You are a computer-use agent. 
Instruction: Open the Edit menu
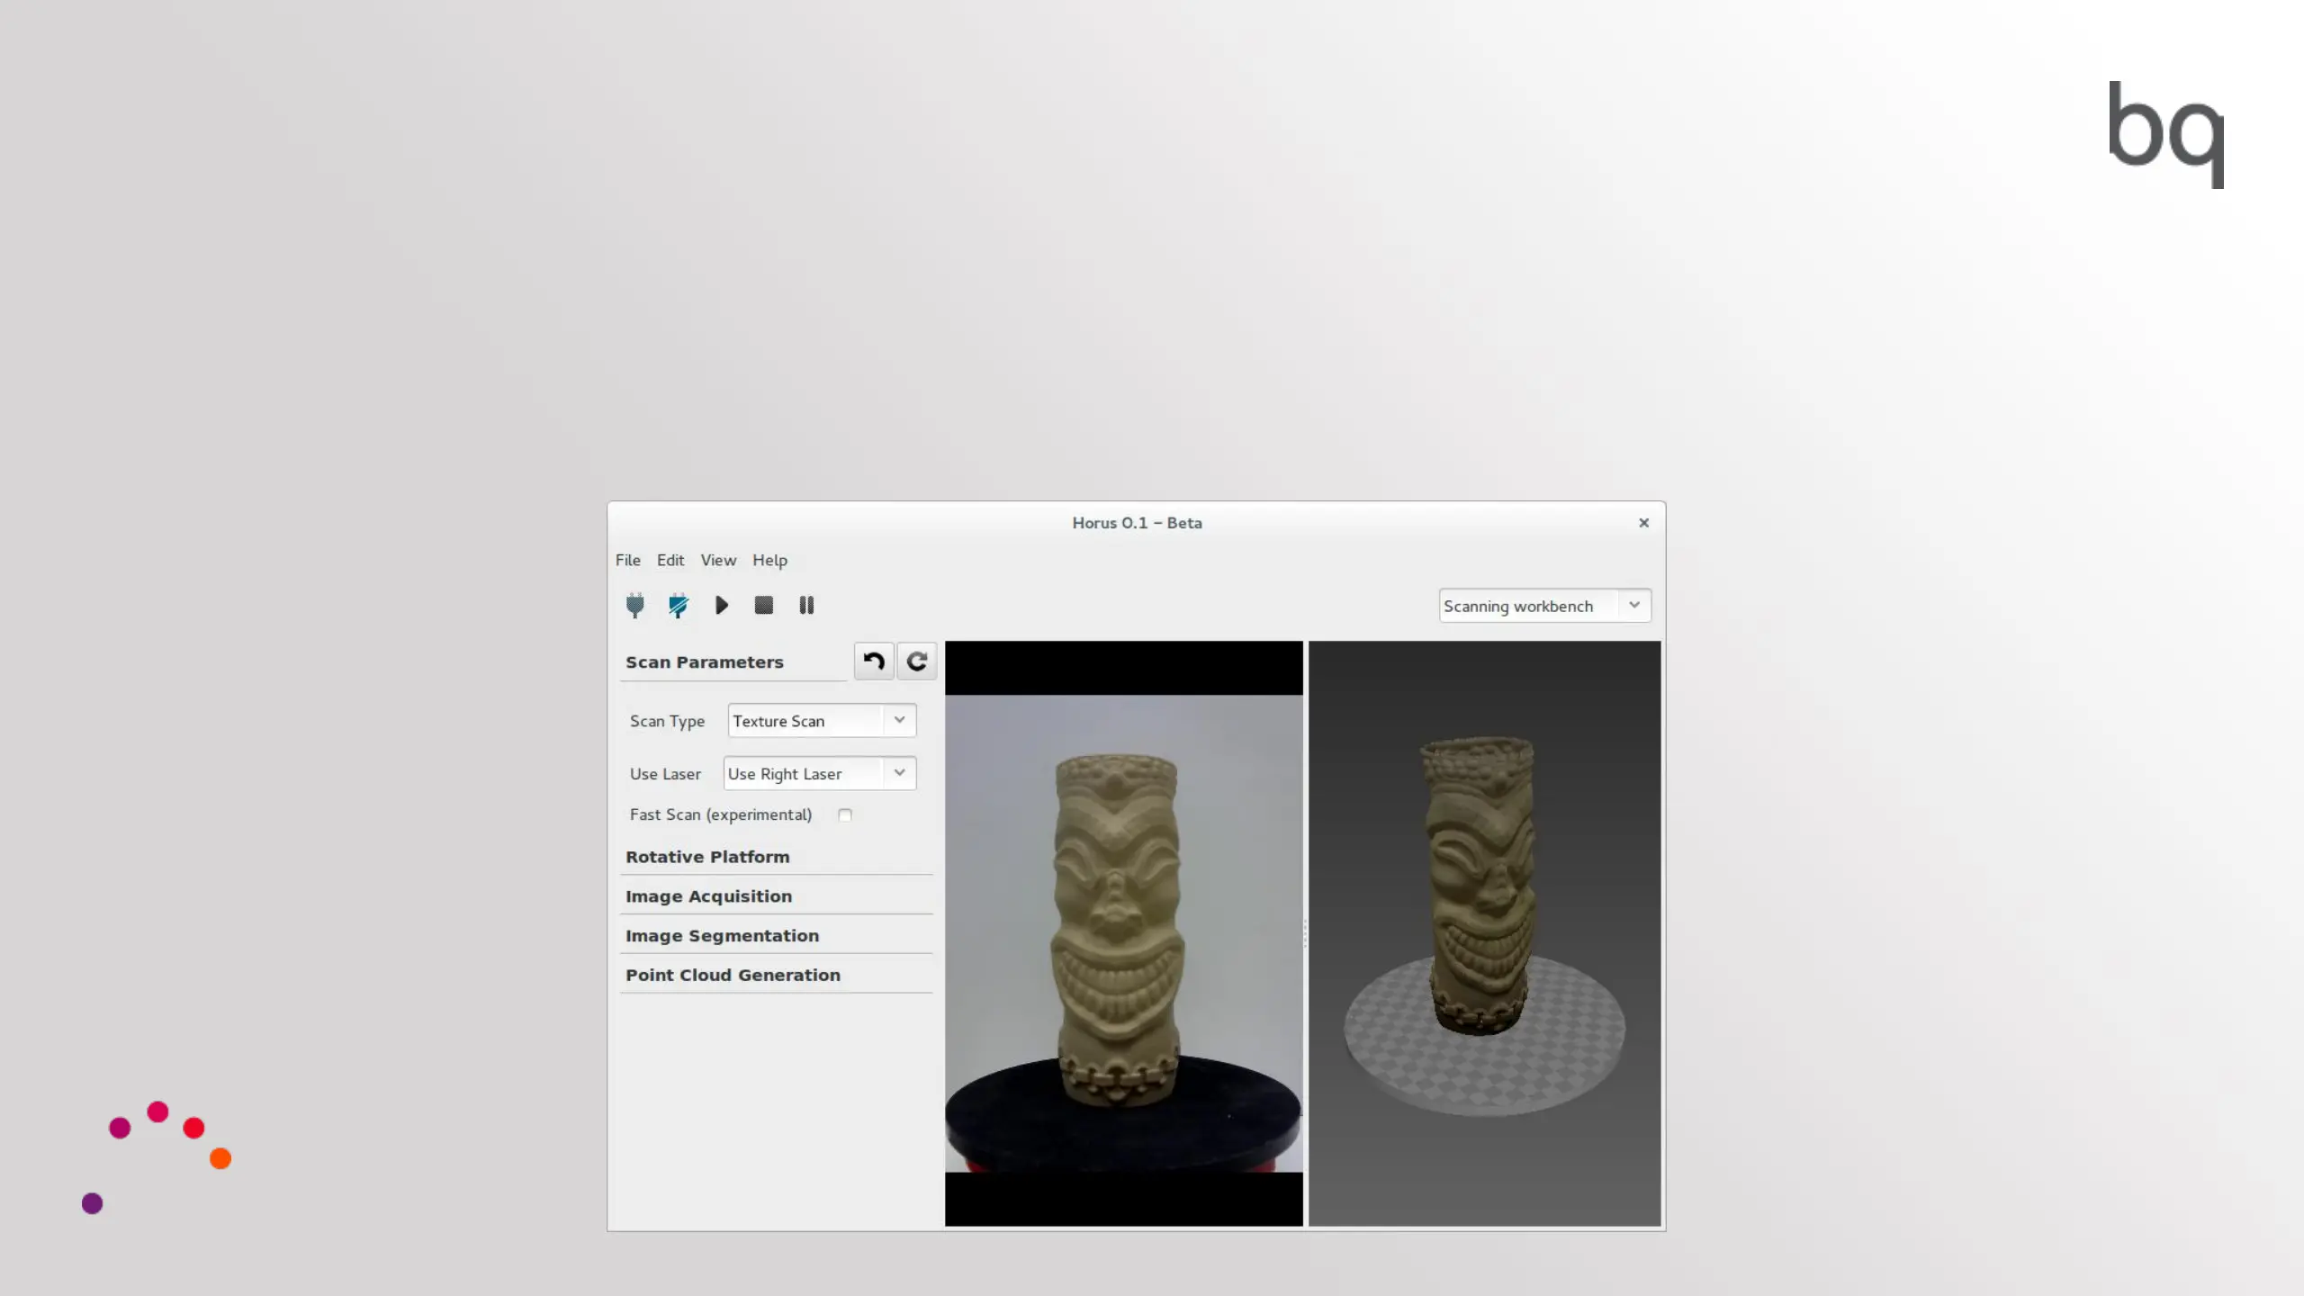coord(670,560)
